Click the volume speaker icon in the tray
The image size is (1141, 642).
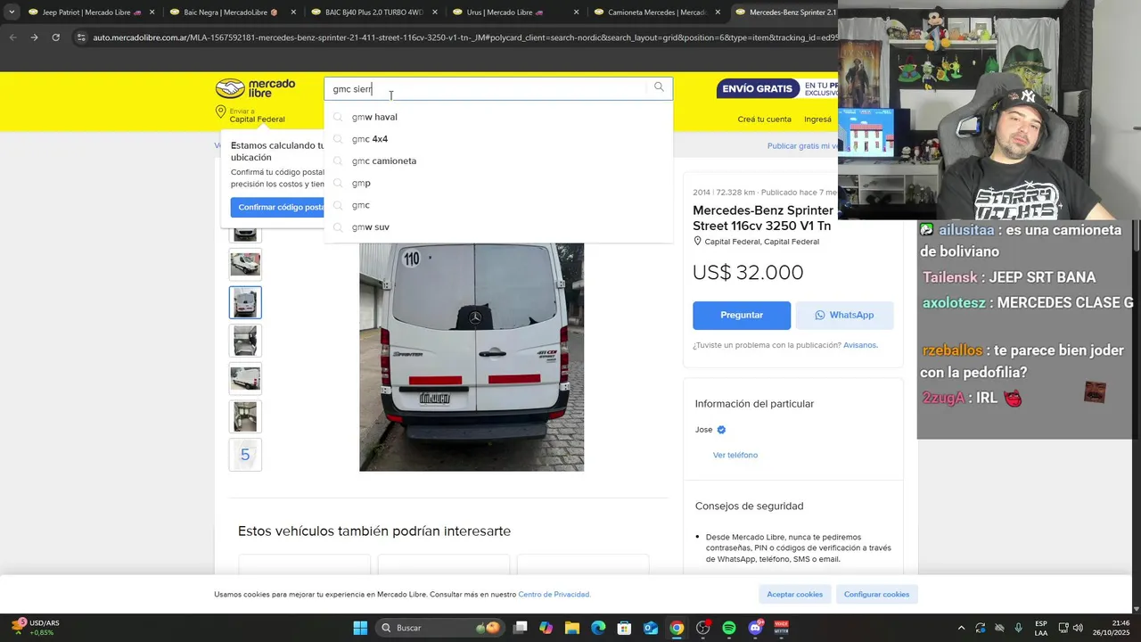tap(1078, 628)
